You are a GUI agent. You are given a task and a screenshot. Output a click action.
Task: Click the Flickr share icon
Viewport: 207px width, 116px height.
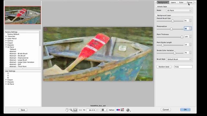118,110
